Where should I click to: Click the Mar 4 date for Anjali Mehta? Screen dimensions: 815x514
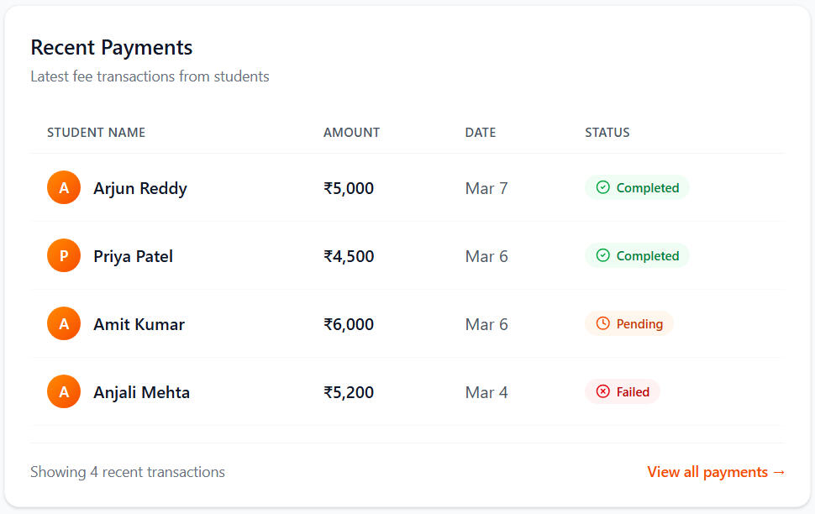coord(486,392)
